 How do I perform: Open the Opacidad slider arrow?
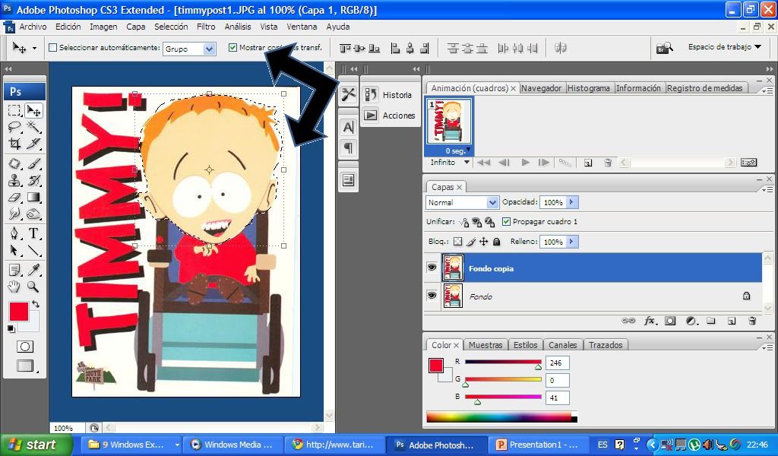point(571,202)
